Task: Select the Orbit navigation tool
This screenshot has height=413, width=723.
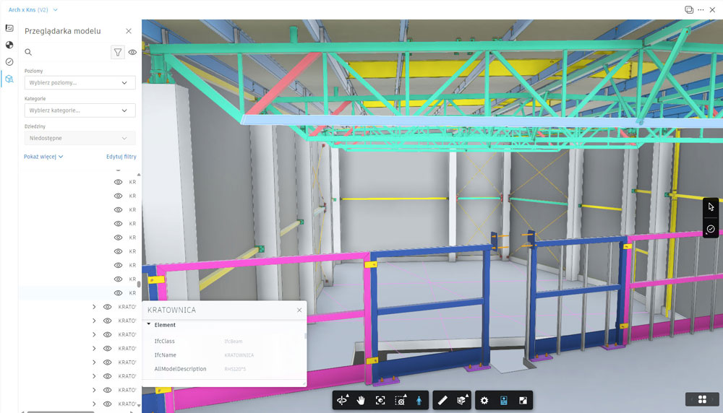Action: pos(343,400)
